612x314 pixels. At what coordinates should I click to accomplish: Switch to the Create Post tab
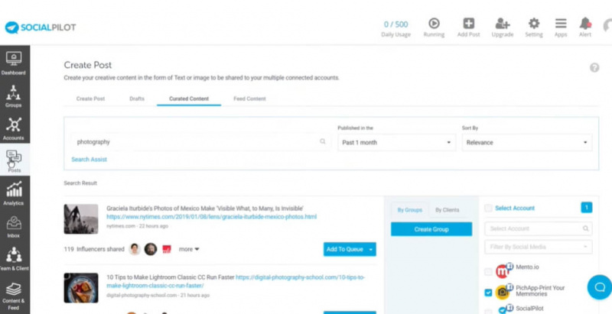click(90, 99)
